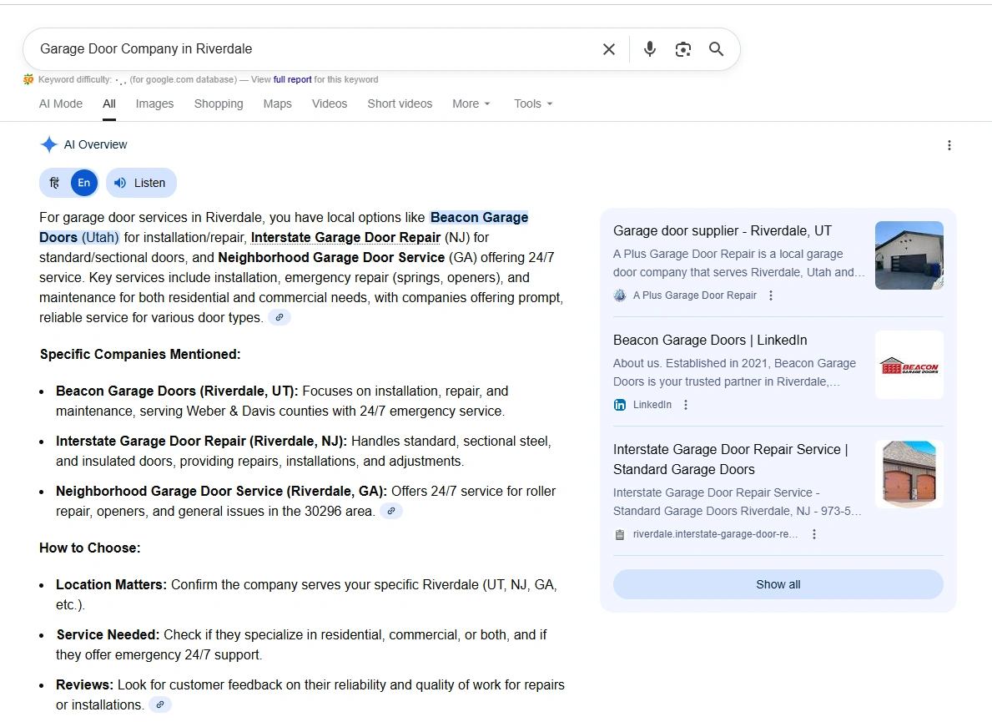
Task: Open the Images tab
Action: click(x=154, y=104)
